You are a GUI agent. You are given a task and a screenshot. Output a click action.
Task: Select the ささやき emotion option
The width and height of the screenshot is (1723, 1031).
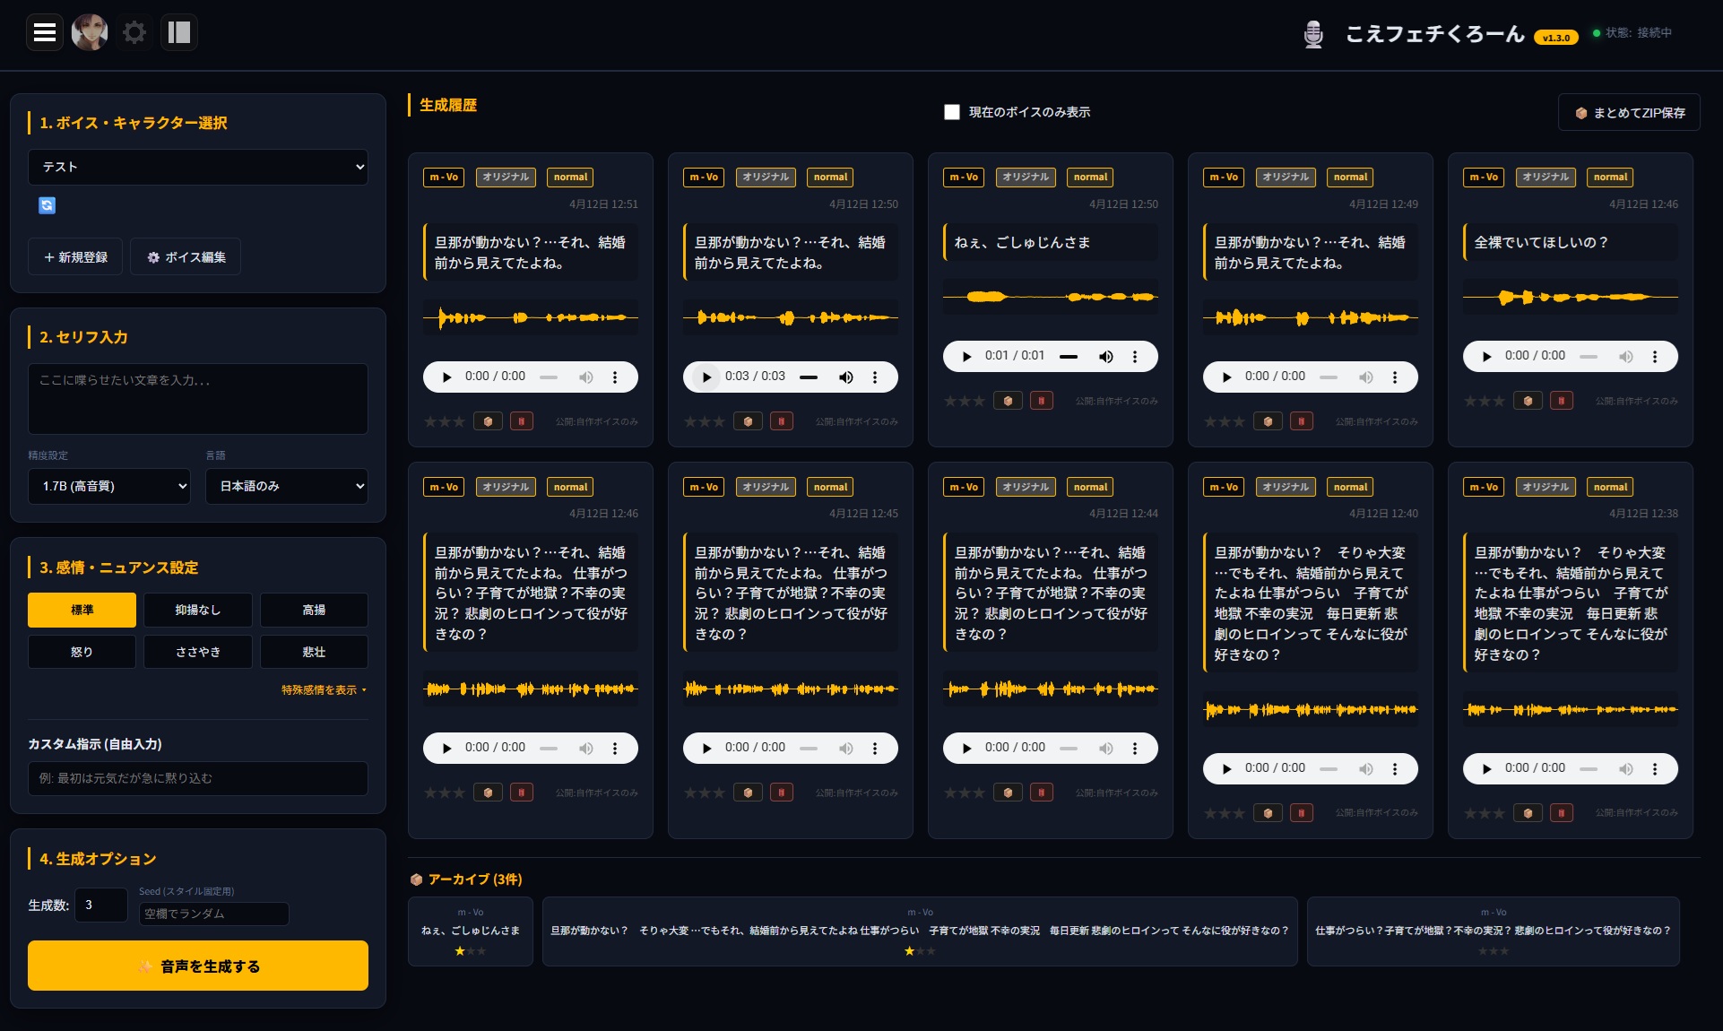click(x=197, y=652)
